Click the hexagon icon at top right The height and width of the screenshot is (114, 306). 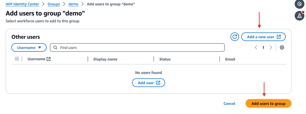click(x=299, y=4)
